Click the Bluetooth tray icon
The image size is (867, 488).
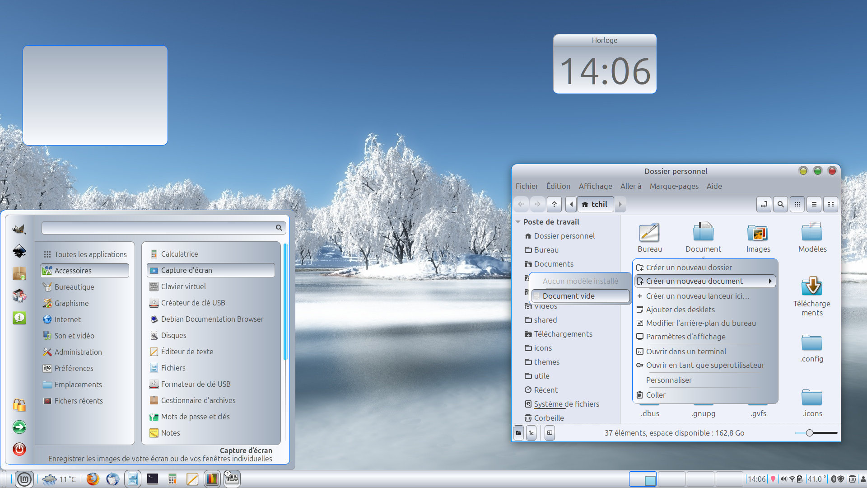[834, 479]
